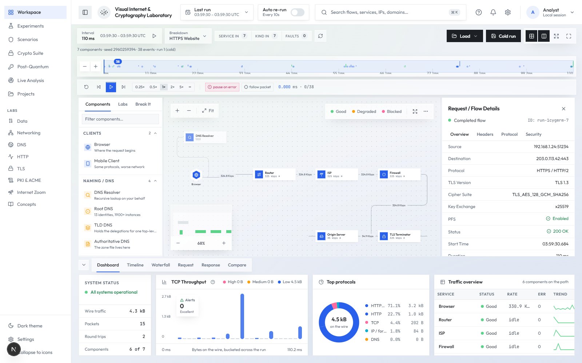Viewport: 582px width, 363px height.
Task: Switch to split column layout icon
Action: click(544, 36)
